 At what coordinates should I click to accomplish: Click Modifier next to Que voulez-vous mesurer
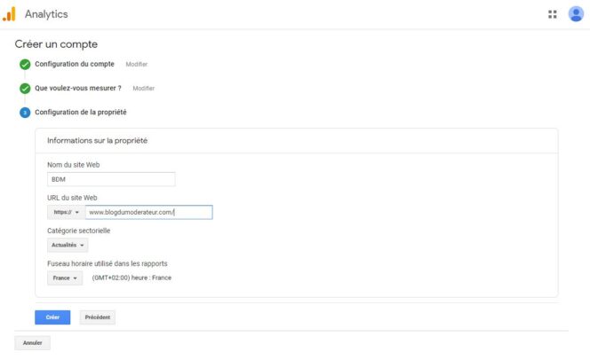(144, 89)
